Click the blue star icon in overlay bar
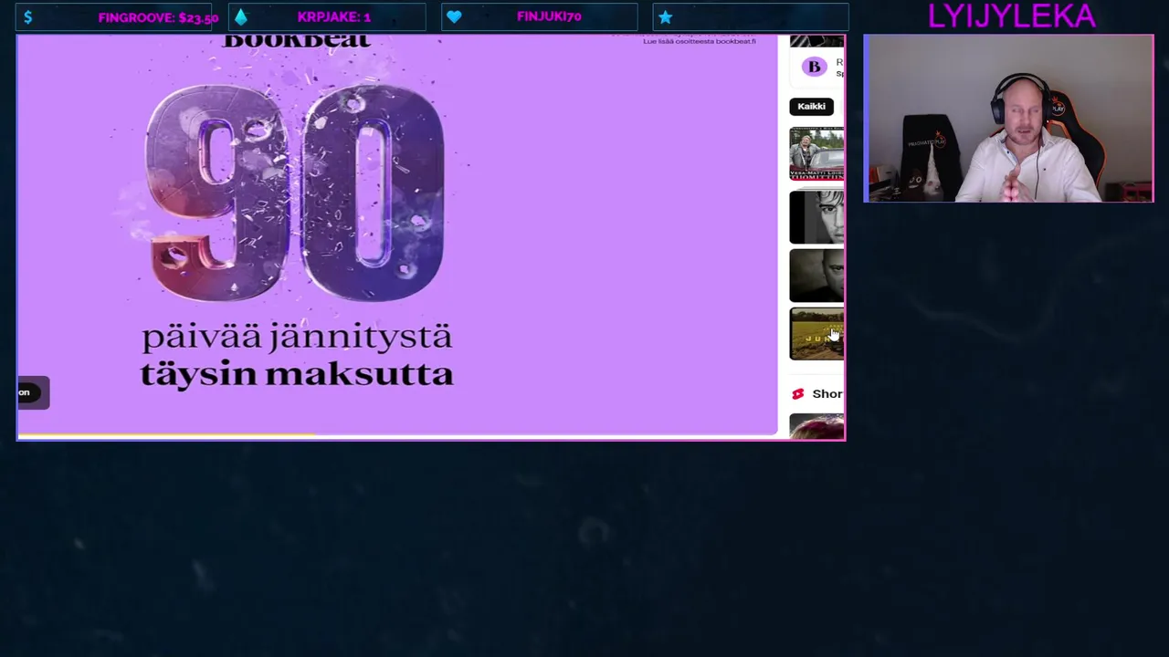 coord(665,17)
